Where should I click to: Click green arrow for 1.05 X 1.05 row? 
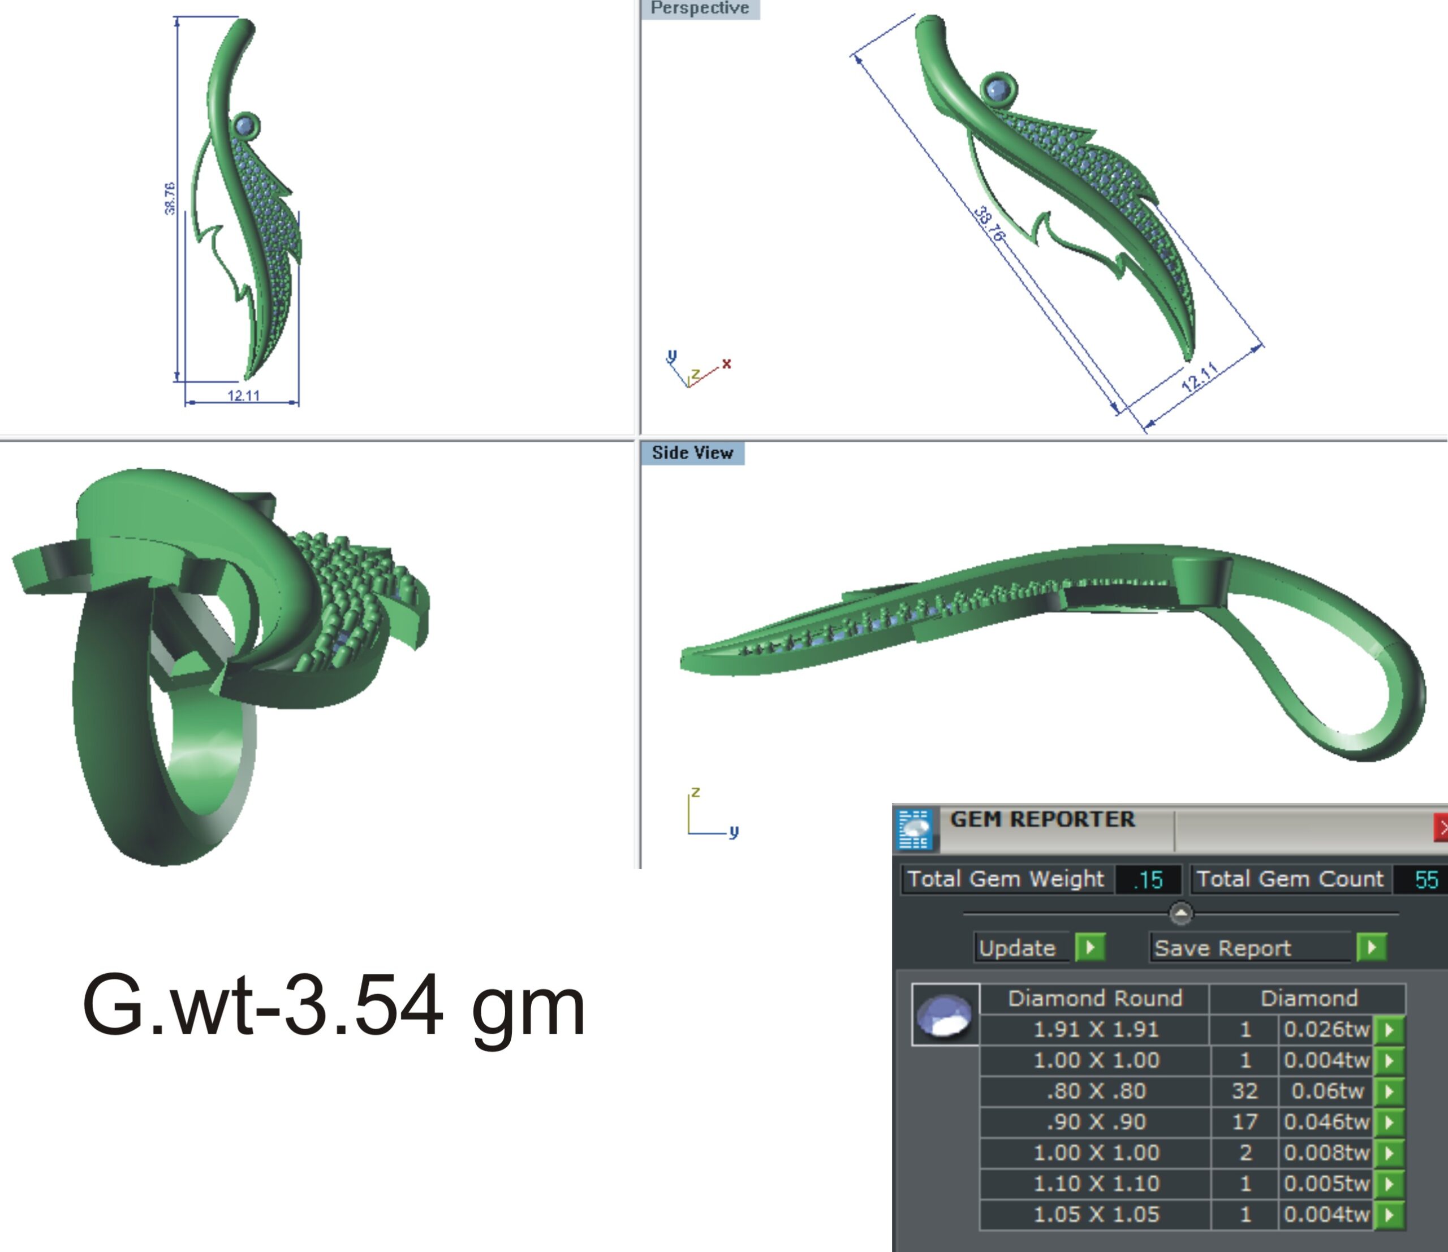point(1389,1215)
